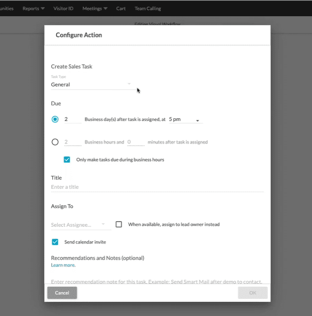Open the Cart tab
312x316 pixels.
(x=121, y=8)
